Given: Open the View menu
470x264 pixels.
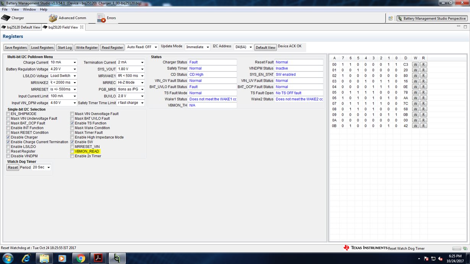Looking at the screenshot, I should coord(15,9).
